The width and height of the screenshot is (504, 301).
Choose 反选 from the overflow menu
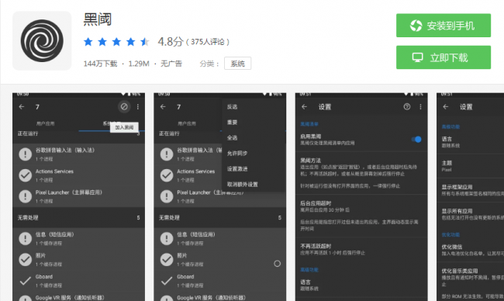[232, 107]
